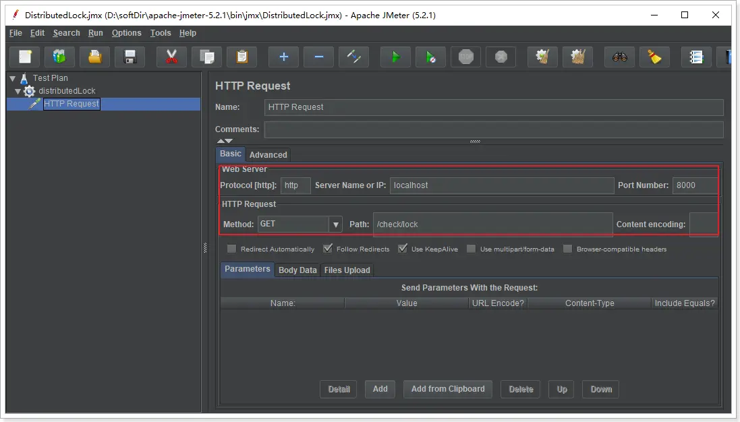Click the Path input field

pos(492,224)
